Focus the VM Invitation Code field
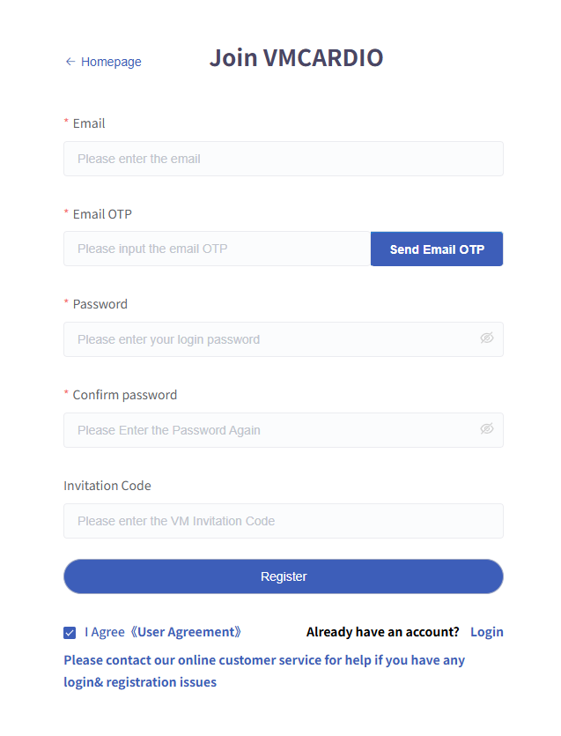 click(283, 521)
